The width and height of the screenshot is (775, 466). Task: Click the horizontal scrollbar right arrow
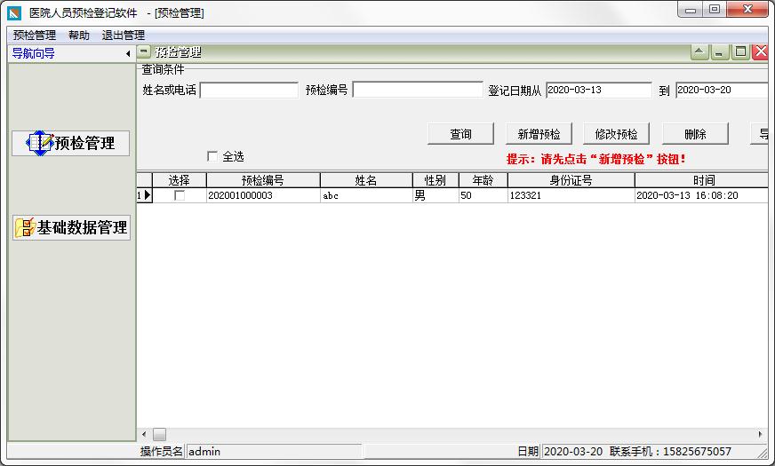click(x=760, y=434)
